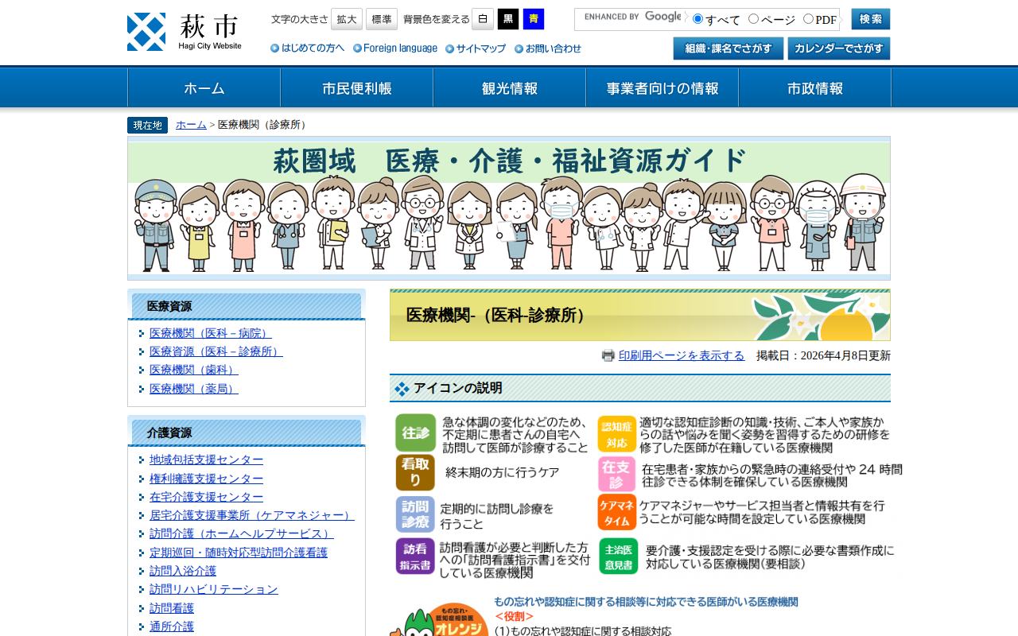
Task: Set background color to white
Action: 483,19
